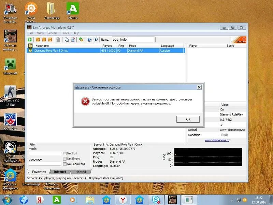Open the View menu

[x=40, y=33]
